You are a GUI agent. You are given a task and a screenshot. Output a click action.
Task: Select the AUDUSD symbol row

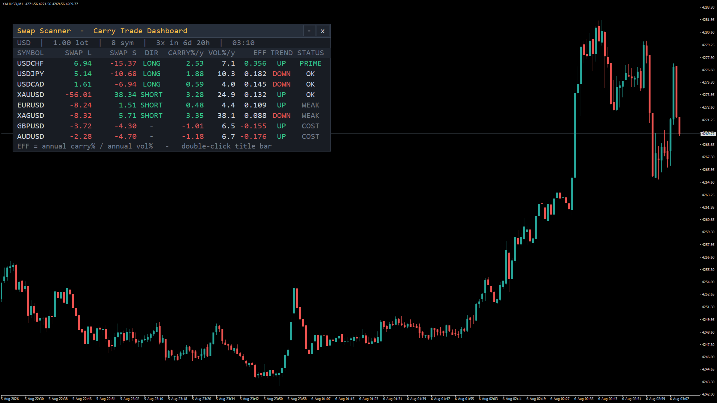[172, 137]
